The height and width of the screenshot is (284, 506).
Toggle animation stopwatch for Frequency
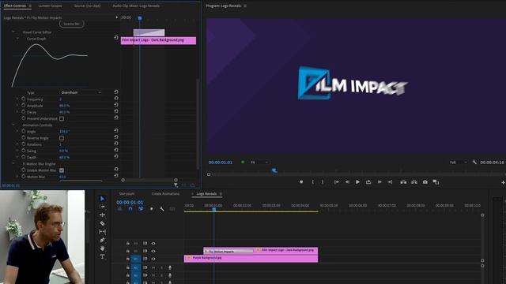(24, 99)
